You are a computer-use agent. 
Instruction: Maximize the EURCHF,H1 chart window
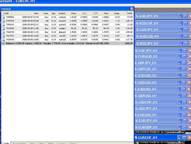tap(185, 138)
